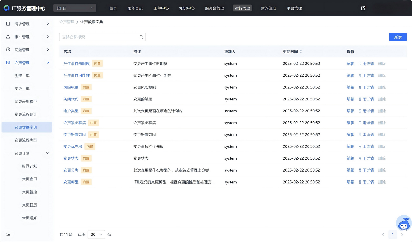Collapse the 变更管理 menu chevron
Screen dimensions: 412x242
coord(48,63)
